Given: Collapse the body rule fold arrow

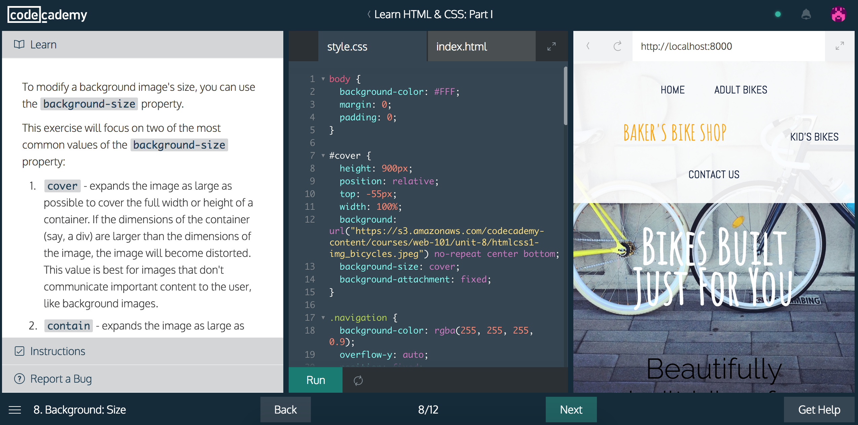Looking at the screenshot, I should pyautogui.click(x=323, y=79).
